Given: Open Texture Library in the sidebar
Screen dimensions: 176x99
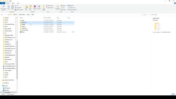Looking at the screenshot, I should (x=8, y=31).
